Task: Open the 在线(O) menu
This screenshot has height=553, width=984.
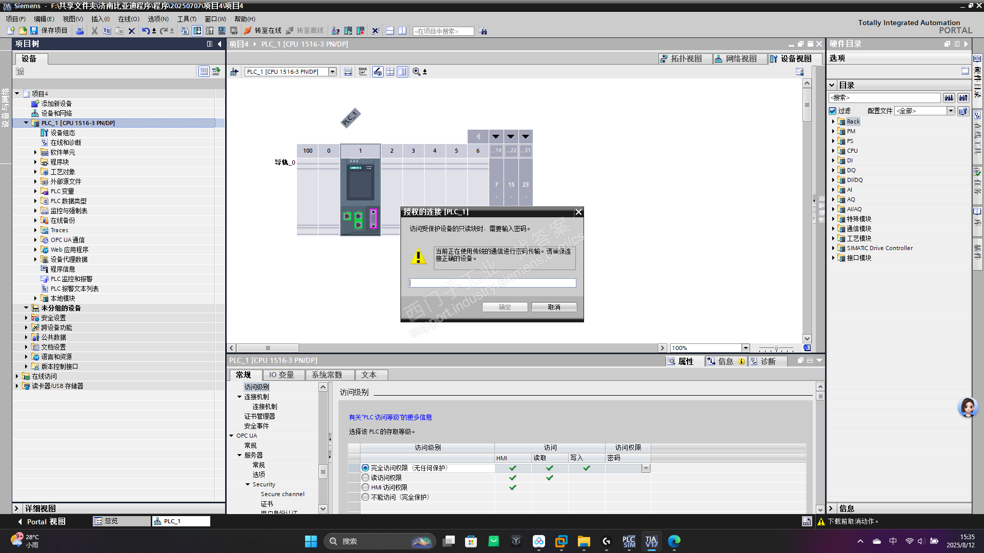Action: pyautogui.click(x=128, y=19)
